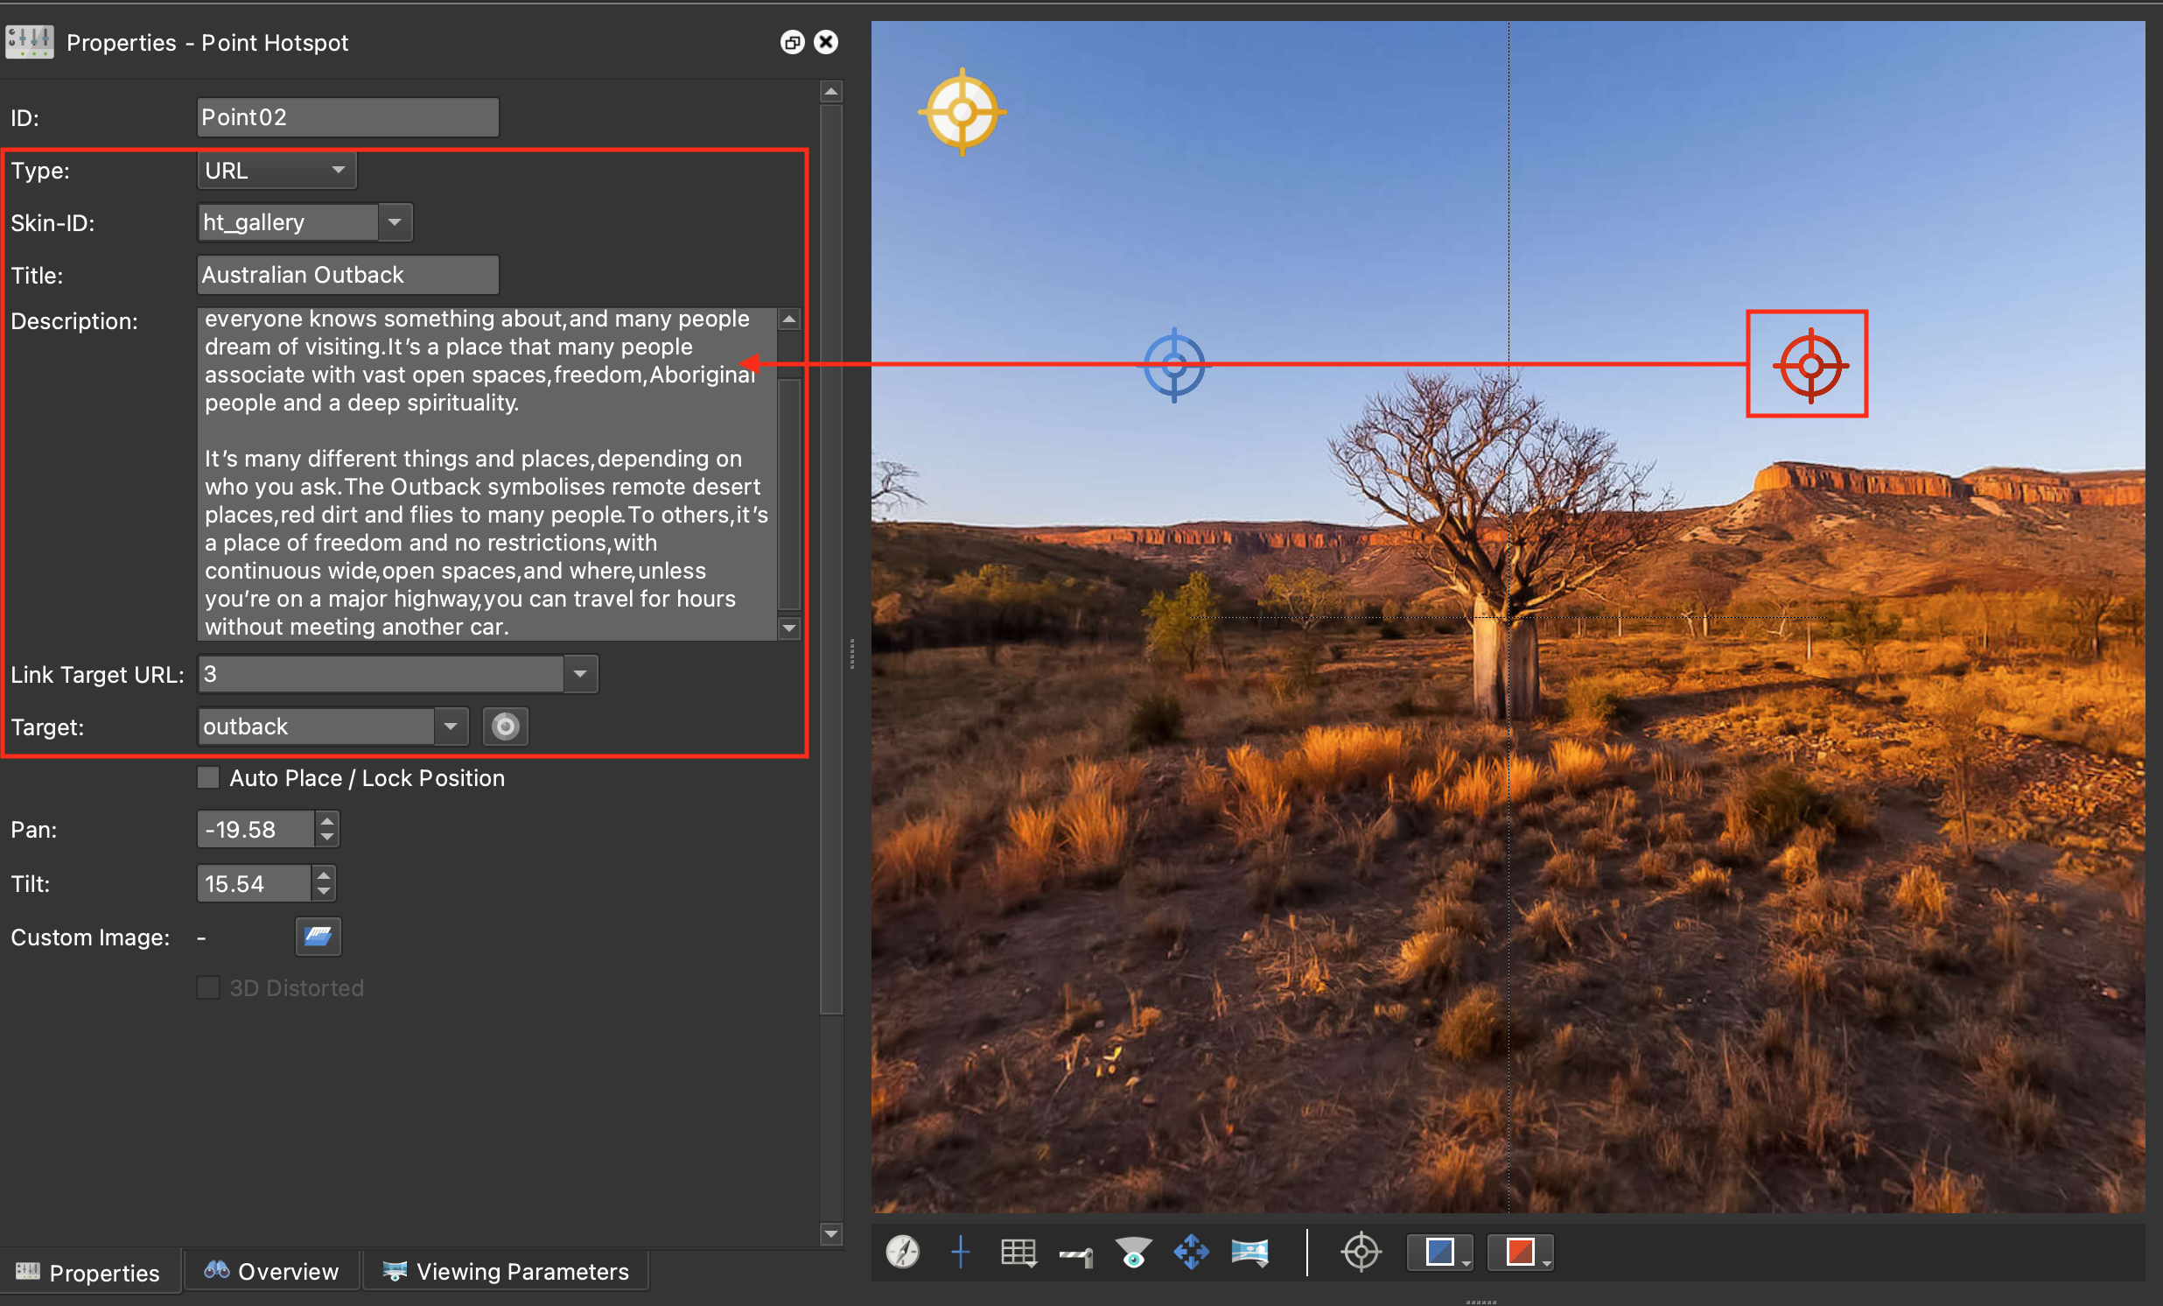The image size is (2163, 1306).
Task: Toggle the blue center crosshair tool
Action: 961,1252
